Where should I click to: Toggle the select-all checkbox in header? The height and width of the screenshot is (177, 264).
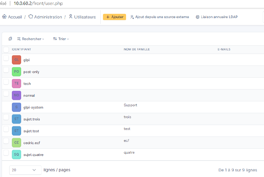(x=6, y=50)
